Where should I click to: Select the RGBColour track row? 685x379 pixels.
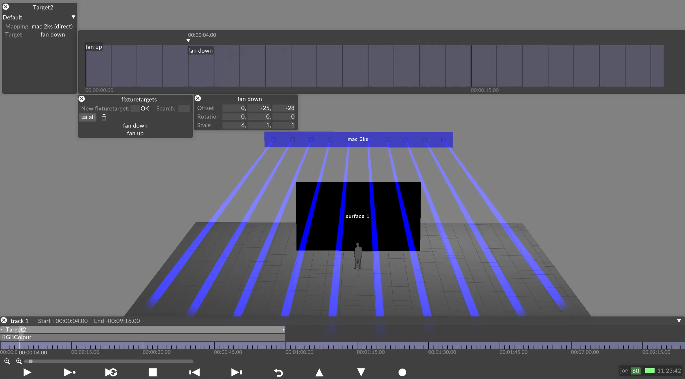click(16, 337)
